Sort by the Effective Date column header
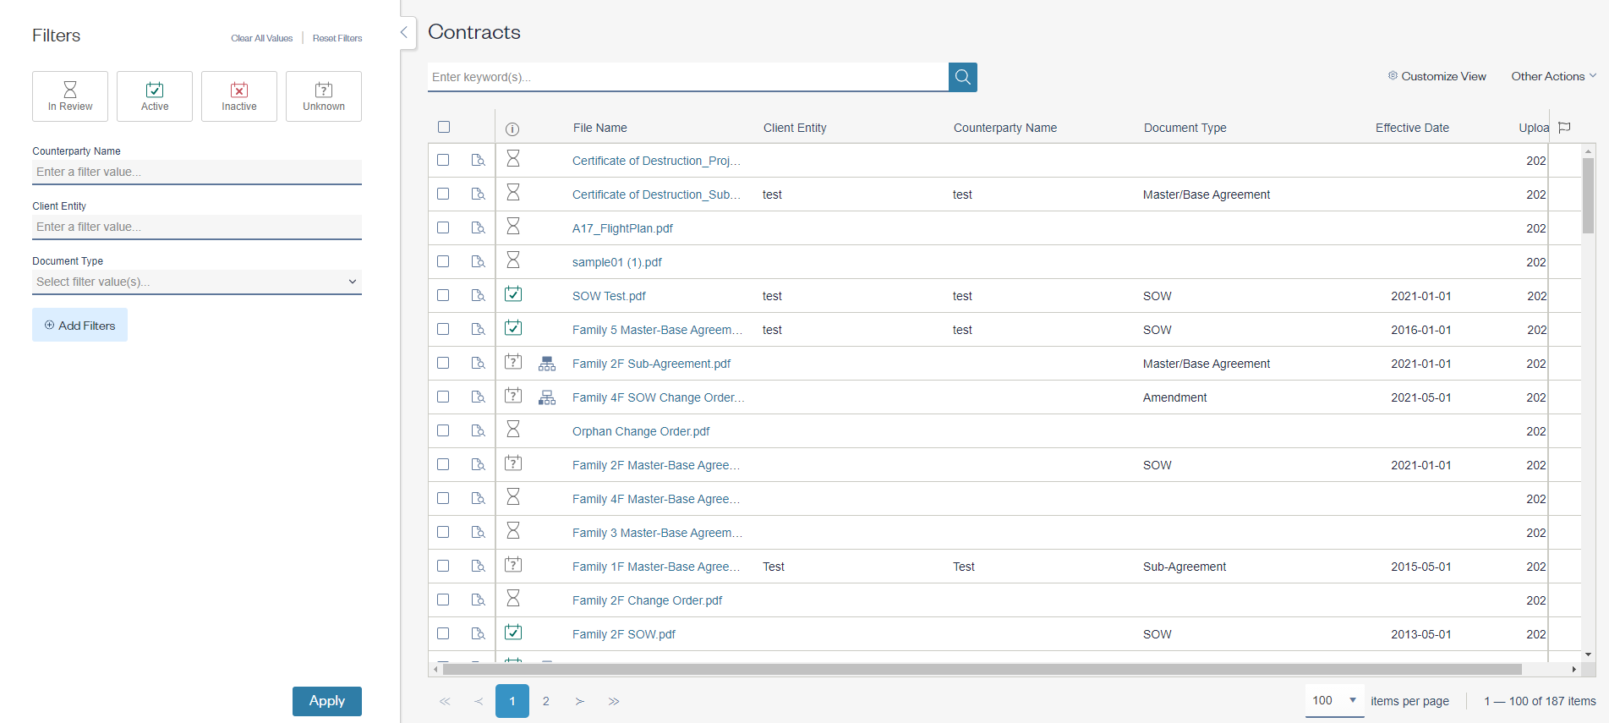1609x723 pixels. pyautogui.click(x=1411, y=128)
